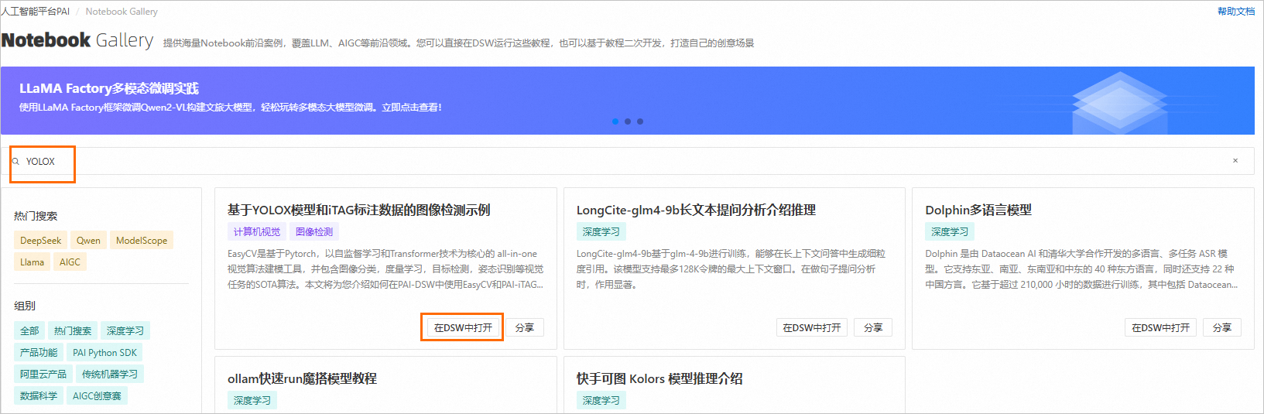Viewport: 1264px width, 414px height.
Task: Go to 人工智能平台PAI breadcrumb
Action: pyautogui.click(x=36, y=12)
